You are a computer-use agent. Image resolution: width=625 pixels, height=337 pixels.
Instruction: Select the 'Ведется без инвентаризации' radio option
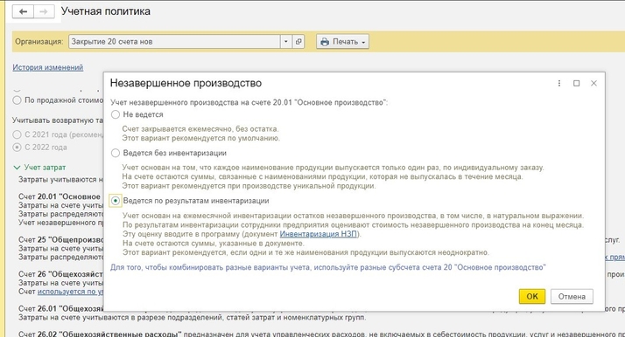point(116,153)
